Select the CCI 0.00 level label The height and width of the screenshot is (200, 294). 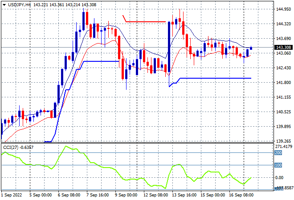click(279, 177)
